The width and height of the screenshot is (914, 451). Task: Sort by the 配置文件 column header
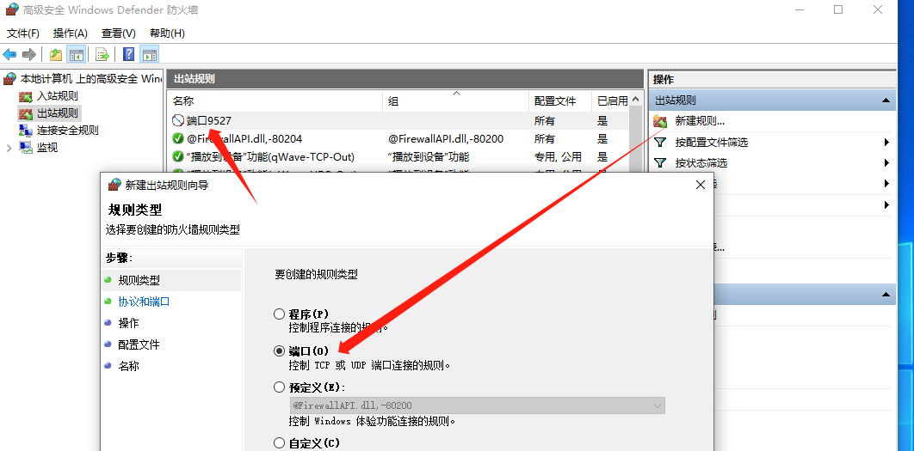pos(561,101)
